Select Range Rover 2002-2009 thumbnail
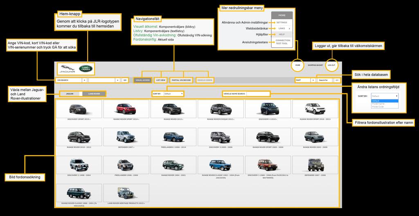The width and height of the screenshot is (419, 216). tap(315, 137)
